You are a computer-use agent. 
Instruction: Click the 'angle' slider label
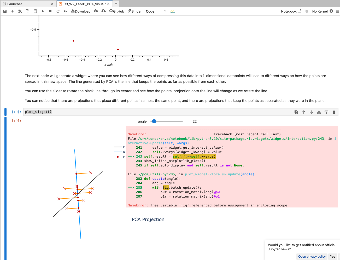click(142, 122)
